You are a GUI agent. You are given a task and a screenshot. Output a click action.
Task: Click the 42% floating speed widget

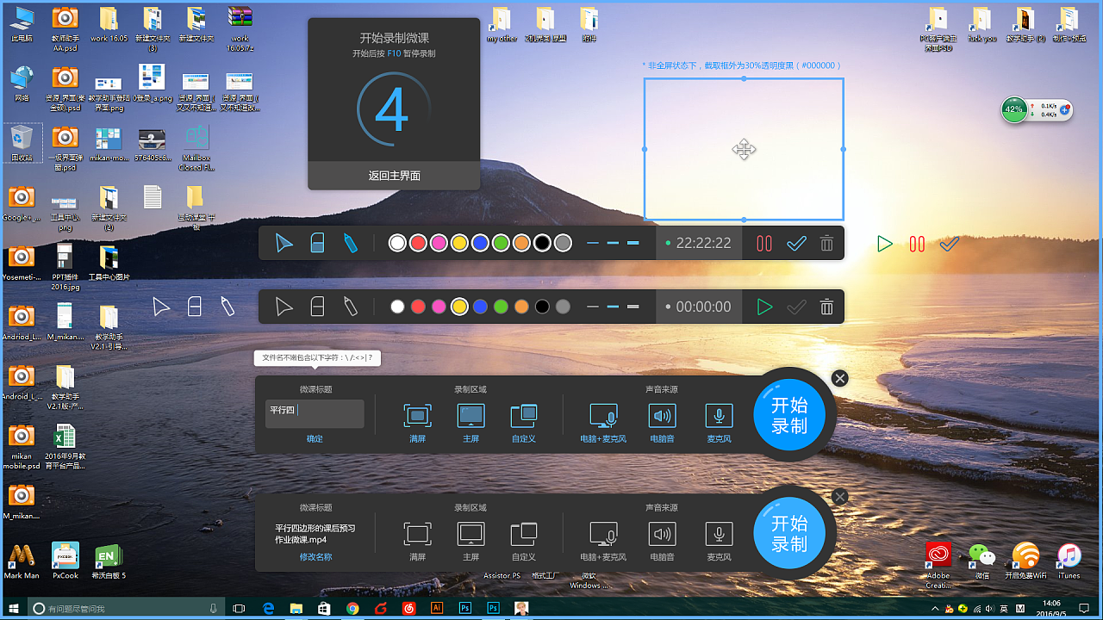click(1037, 109)
